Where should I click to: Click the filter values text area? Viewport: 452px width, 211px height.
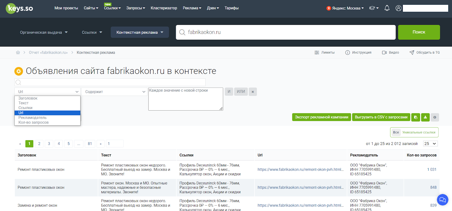pyautogui.click(x=186, y=99)
